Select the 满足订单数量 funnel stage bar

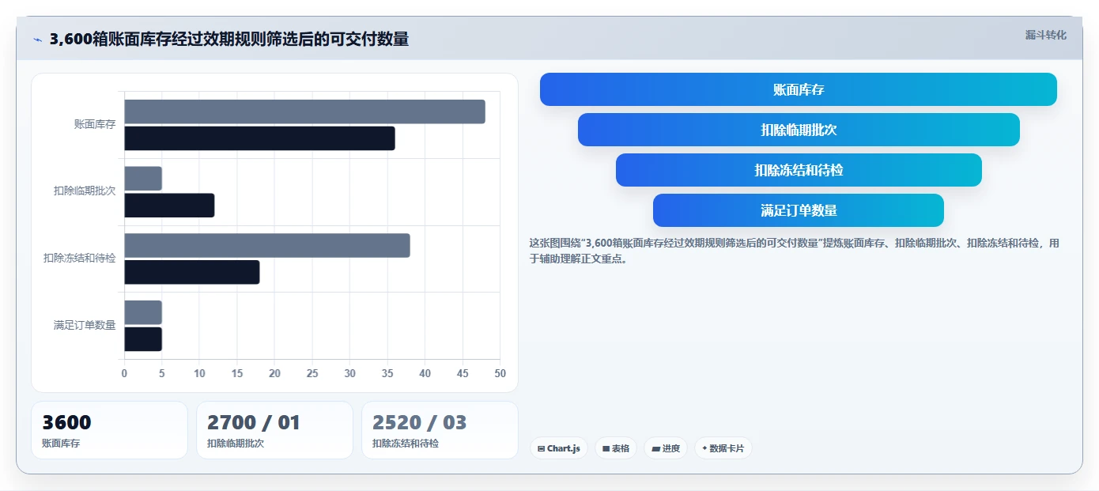point(799,210)
